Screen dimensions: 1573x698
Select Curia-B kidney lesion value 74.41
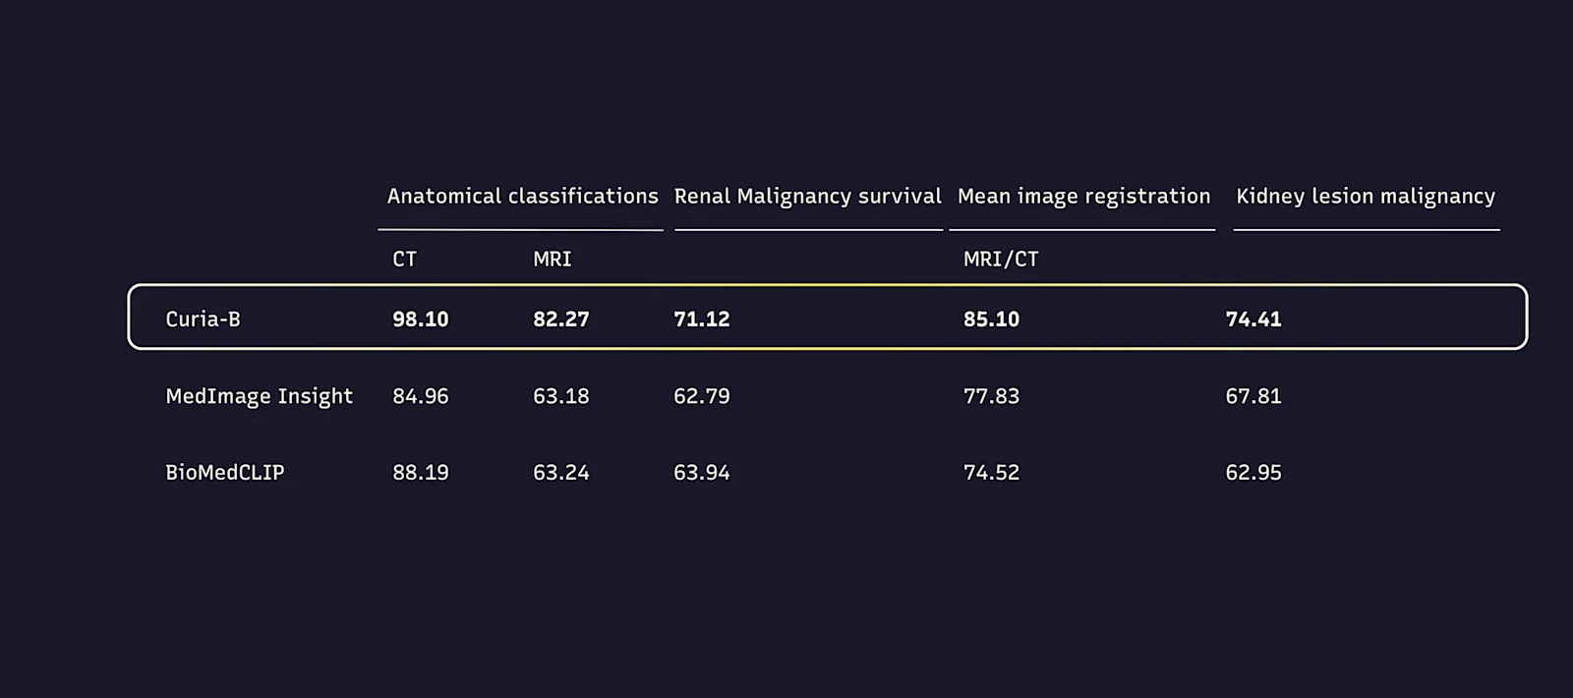coord(1253,319)
